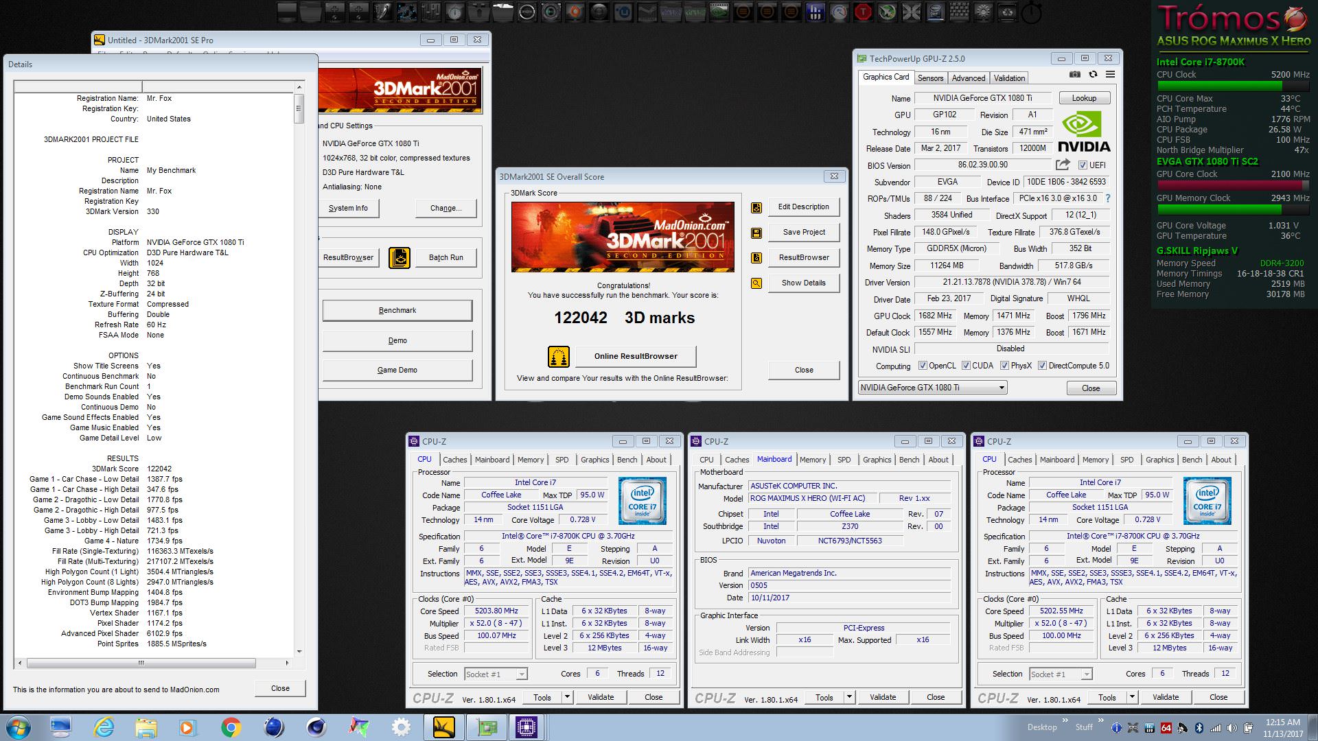Switch to the Validation tab in GPU-Z
This screenshot has width=1318, height=741.
click(1009, 78)
